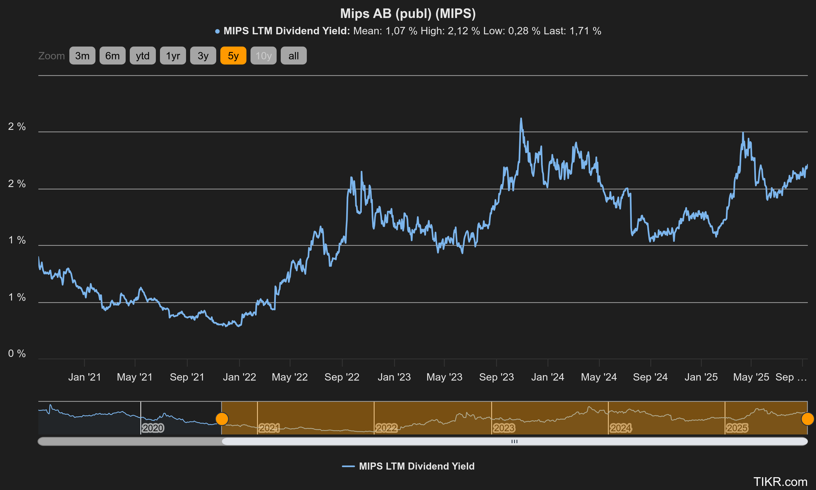Click the grey scrollbar track on left

click(129, 441)
